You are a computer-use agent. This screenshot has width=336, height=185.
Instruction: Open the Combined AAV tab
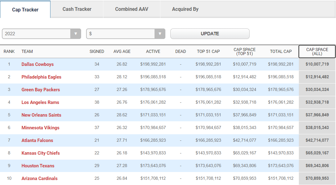[x=132, y=9]
